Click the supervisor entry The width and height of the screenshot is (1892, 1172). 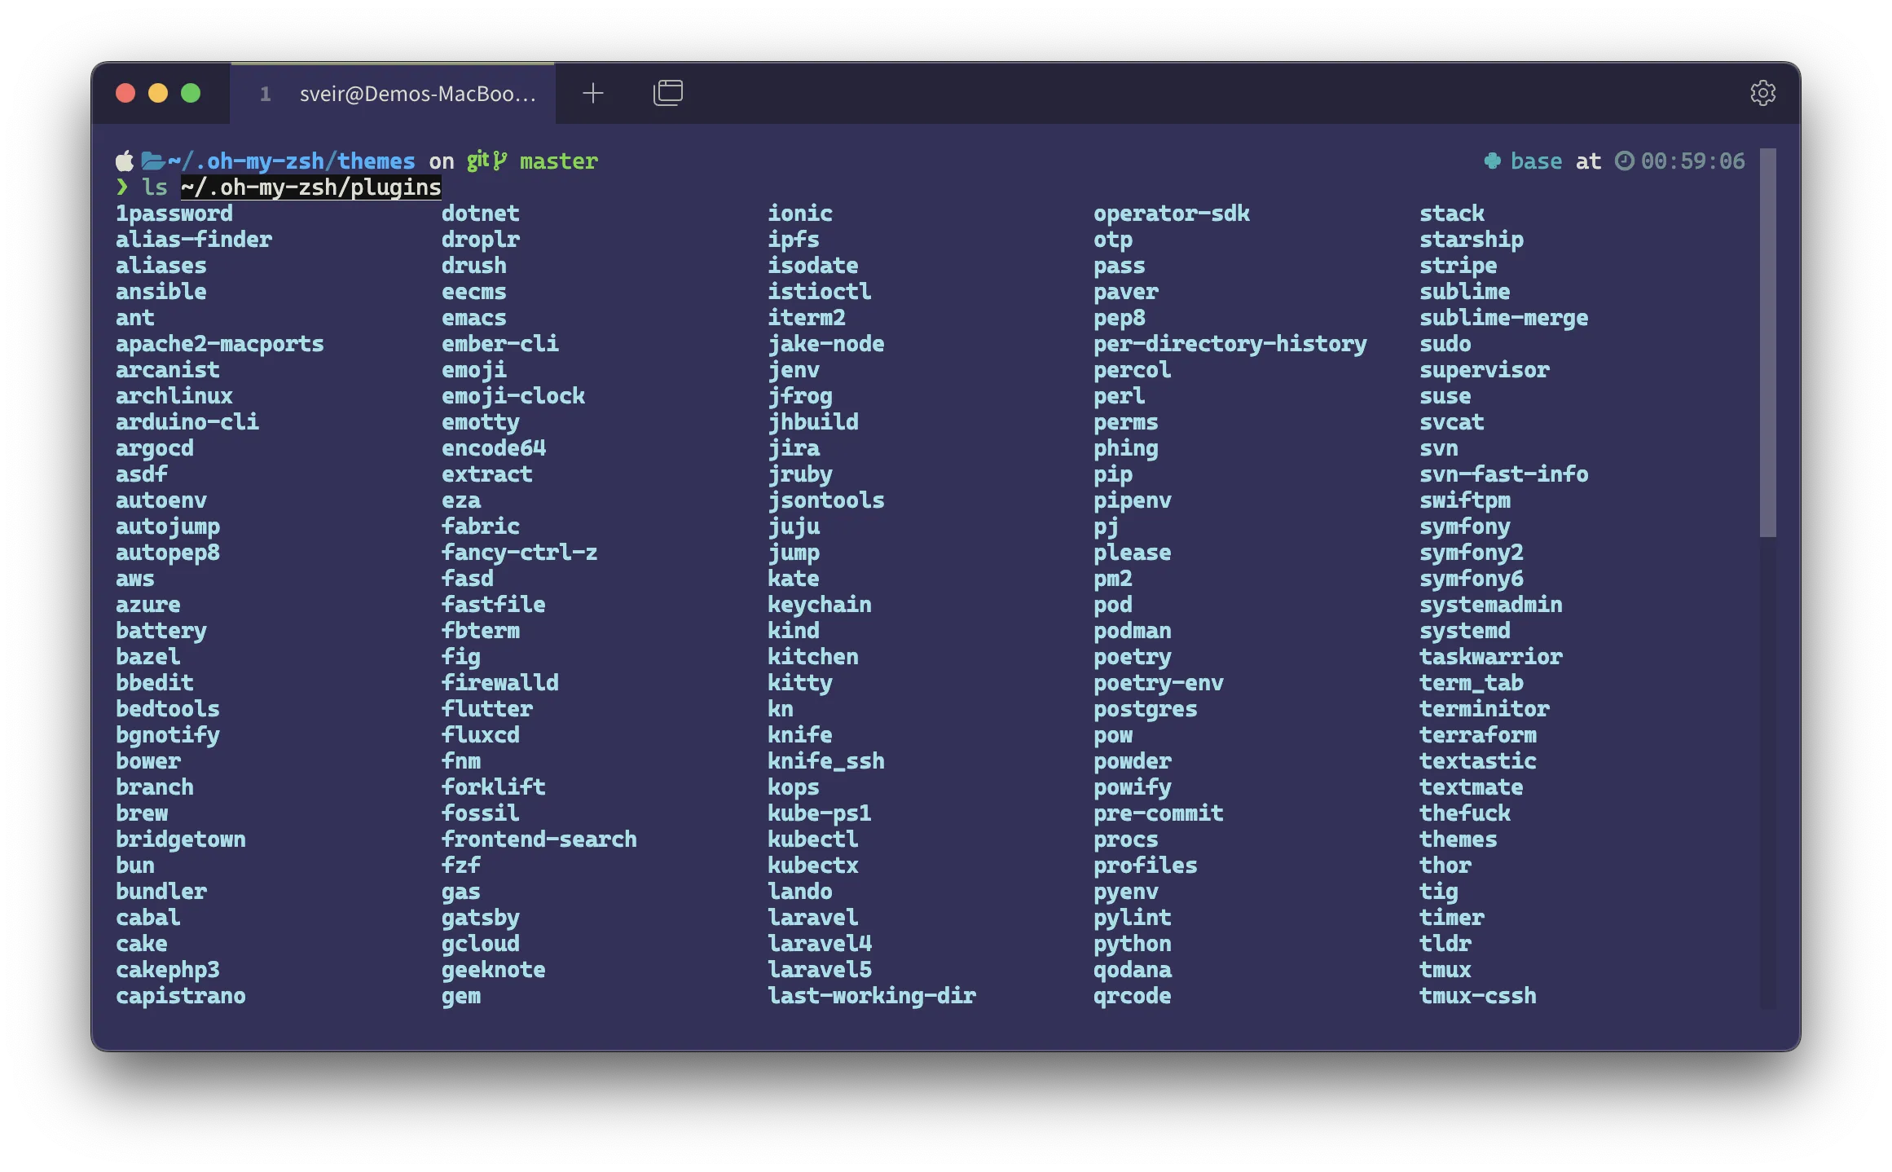click(1485, 369)
